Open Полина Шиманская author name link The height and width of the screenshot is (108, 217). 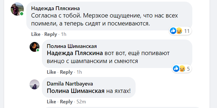pyautogui.click(x=72, y=46)
